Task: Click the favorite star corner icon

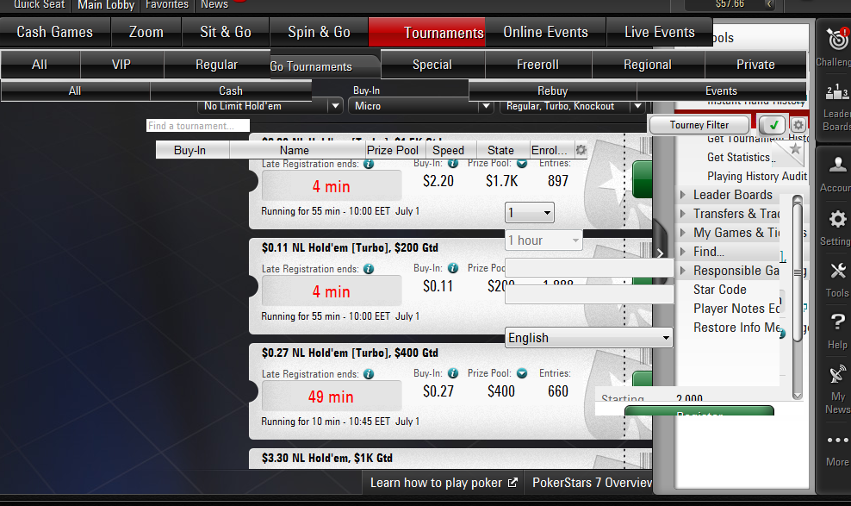Action: click(795, 148)
